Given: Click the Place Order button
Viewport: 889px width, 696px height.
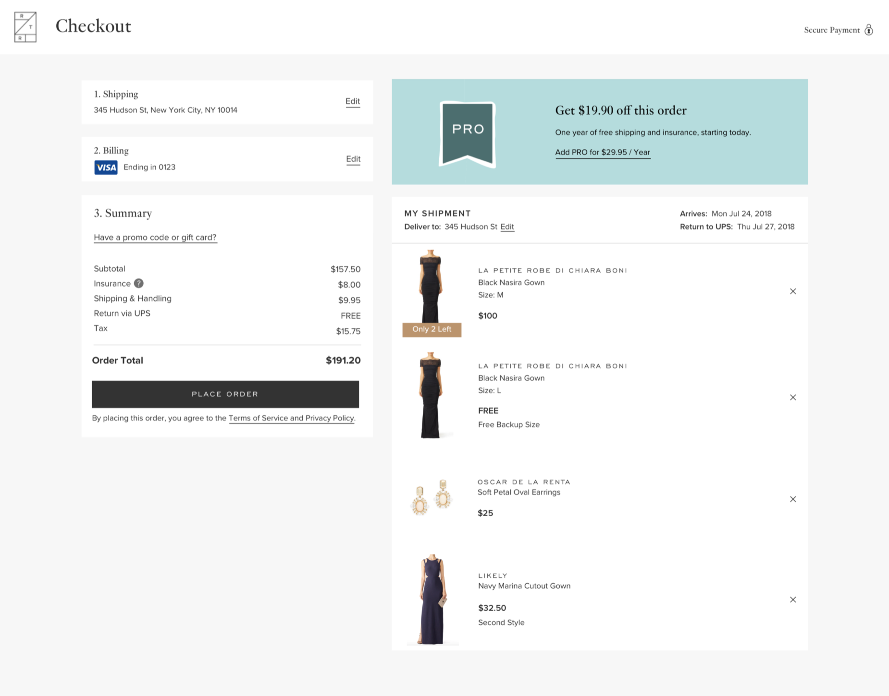Looking at the screenshot, I should [225, 394].
